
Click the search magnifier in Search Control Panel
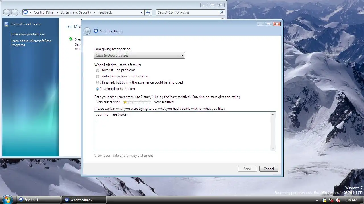point(221,12)
